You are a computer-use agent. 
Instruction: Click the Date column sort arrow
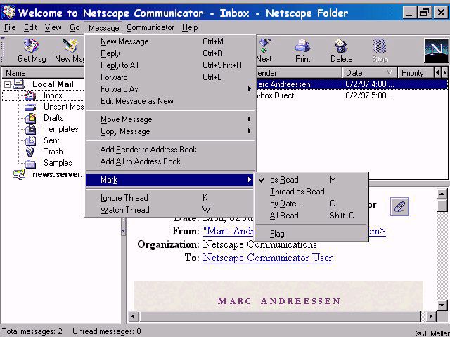tap(389, 72)
